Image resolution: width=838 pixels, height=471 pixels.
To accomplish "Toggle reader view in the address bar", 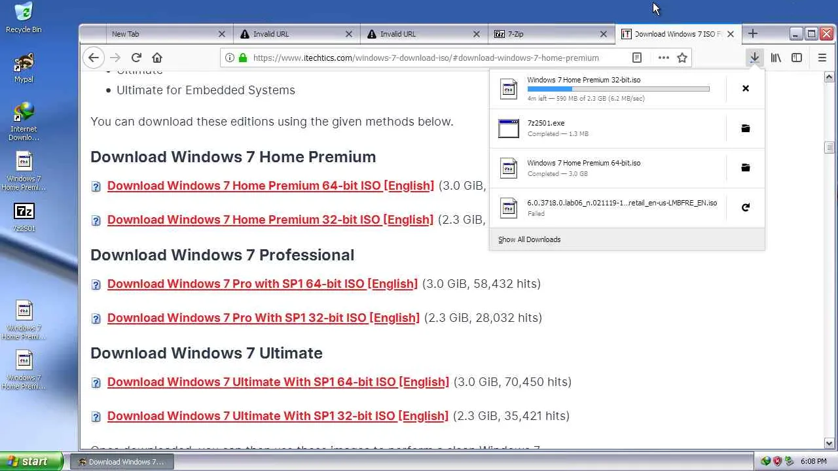I will click(x=636, y=58).
